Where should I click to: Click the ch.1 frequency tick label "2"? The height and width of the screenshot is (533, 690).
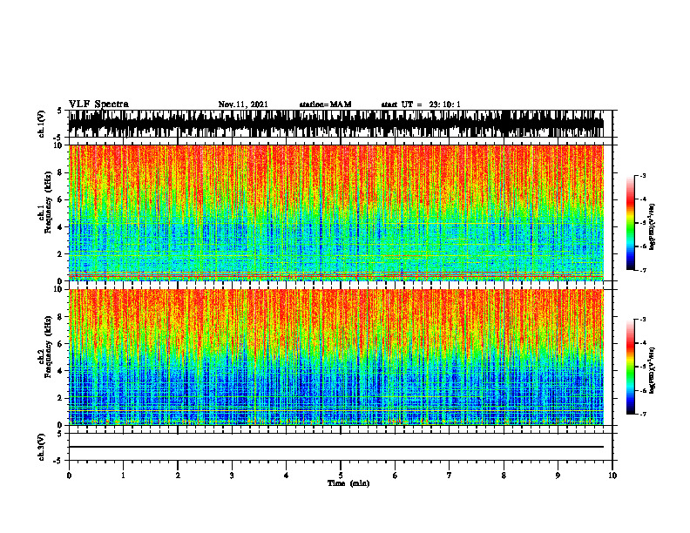click(60, 253)
